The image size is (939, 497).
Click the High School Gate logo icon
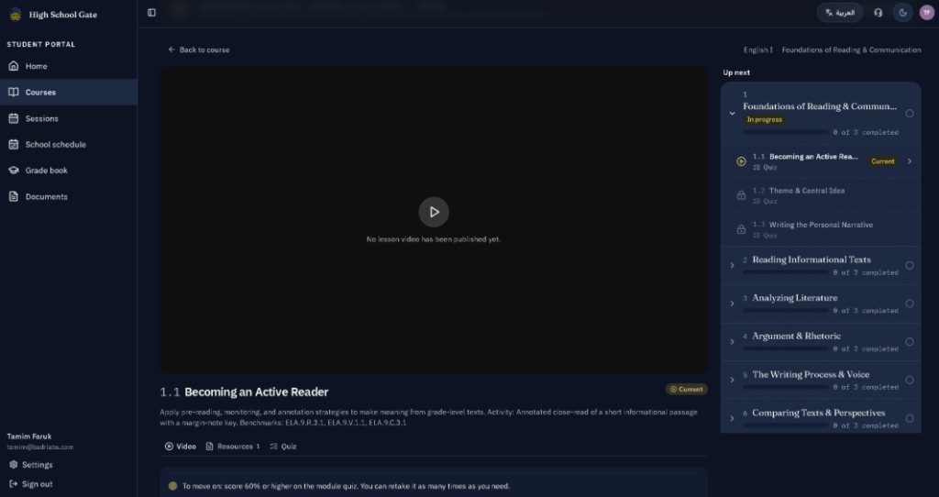[15, 15]
